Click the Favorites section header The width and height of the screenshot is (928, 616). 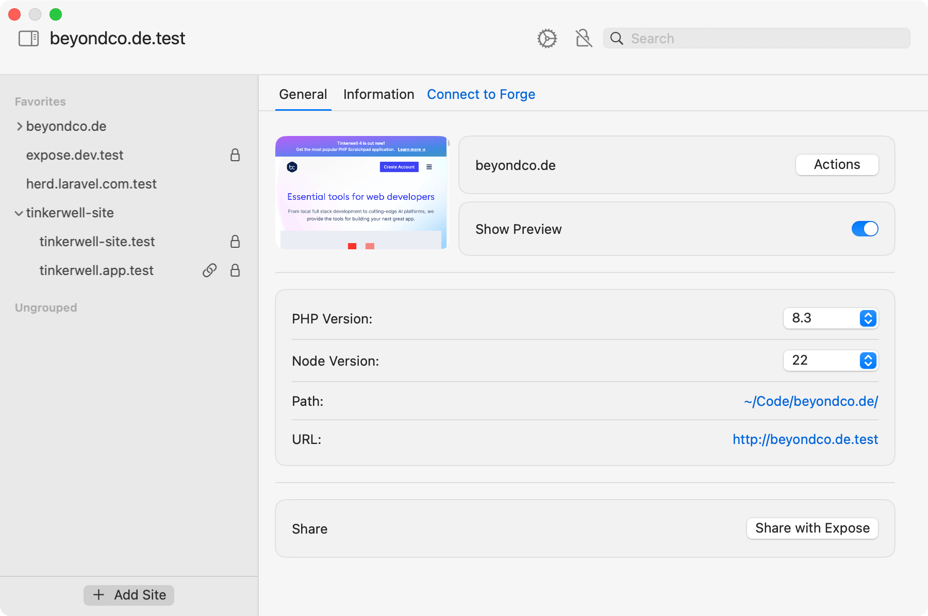pos(40,101)
